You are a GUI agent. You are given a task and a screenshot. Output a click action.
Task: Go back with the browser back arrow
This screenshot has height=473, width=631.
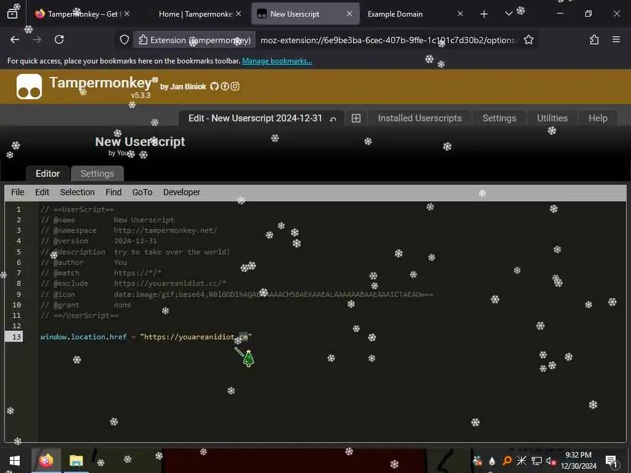[x=15, y=39]
